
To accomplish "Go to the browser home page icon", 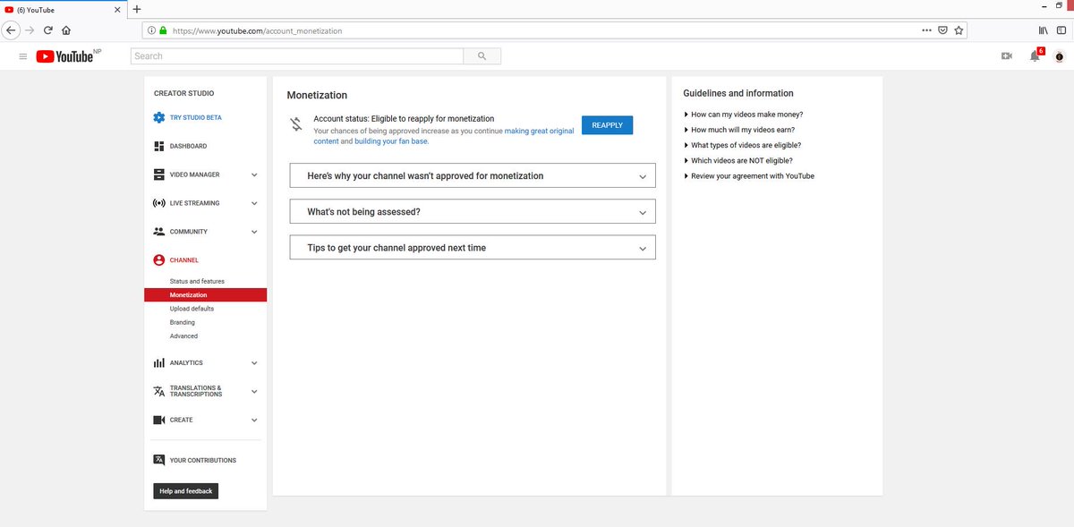I will click(x=66, y=30).
